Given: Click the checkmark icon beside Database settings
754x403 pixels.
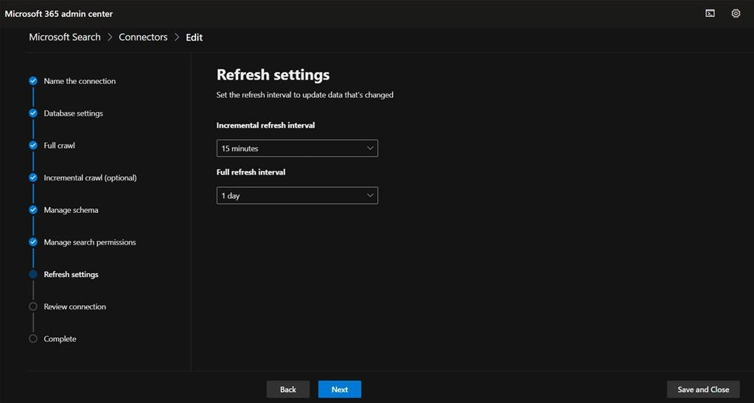Looking at the screenshot, I should point(33,113).
